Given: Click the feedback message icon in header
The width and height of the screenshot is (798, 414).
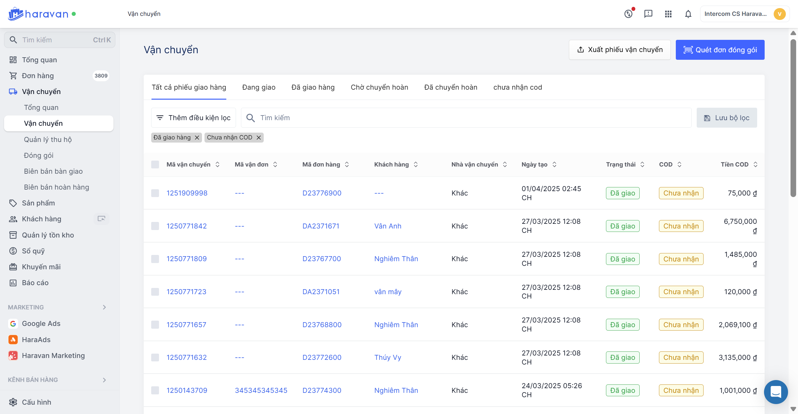Looking at the screenshot, I should click(648, 14).
